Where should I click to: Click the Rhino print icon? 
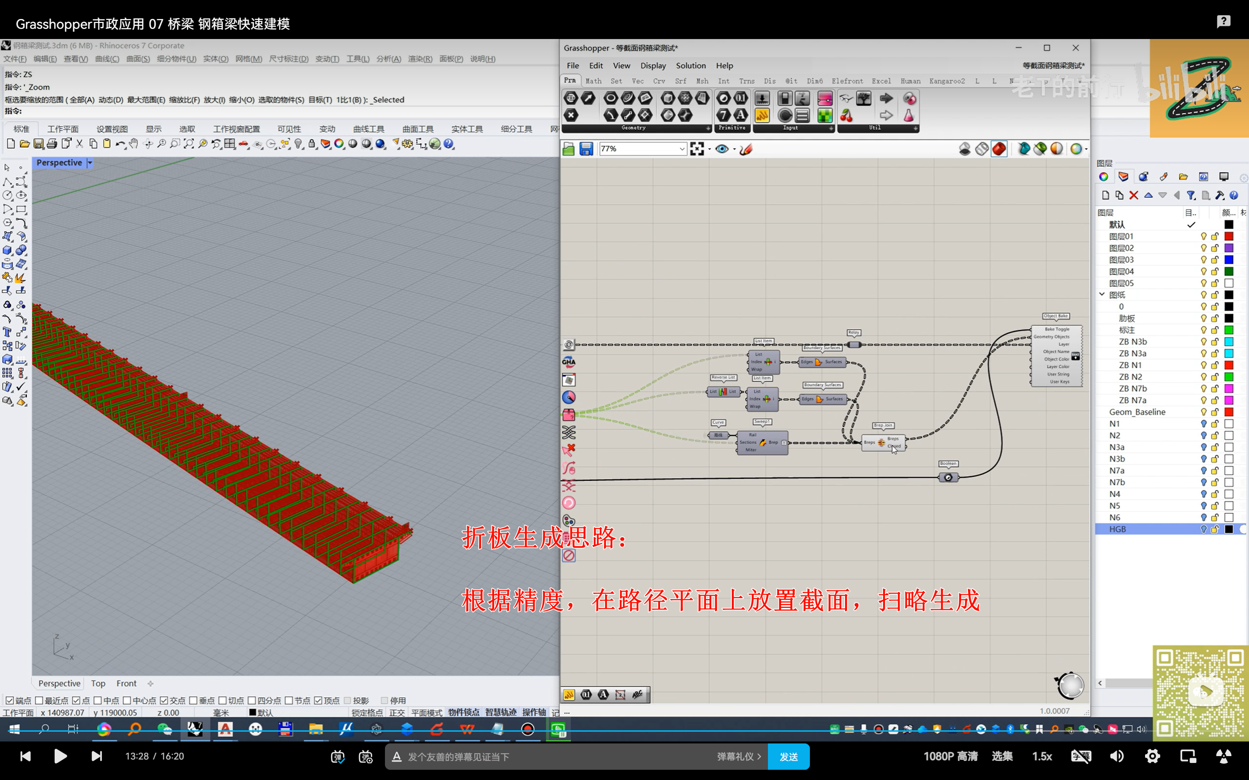tap(52, 144)
